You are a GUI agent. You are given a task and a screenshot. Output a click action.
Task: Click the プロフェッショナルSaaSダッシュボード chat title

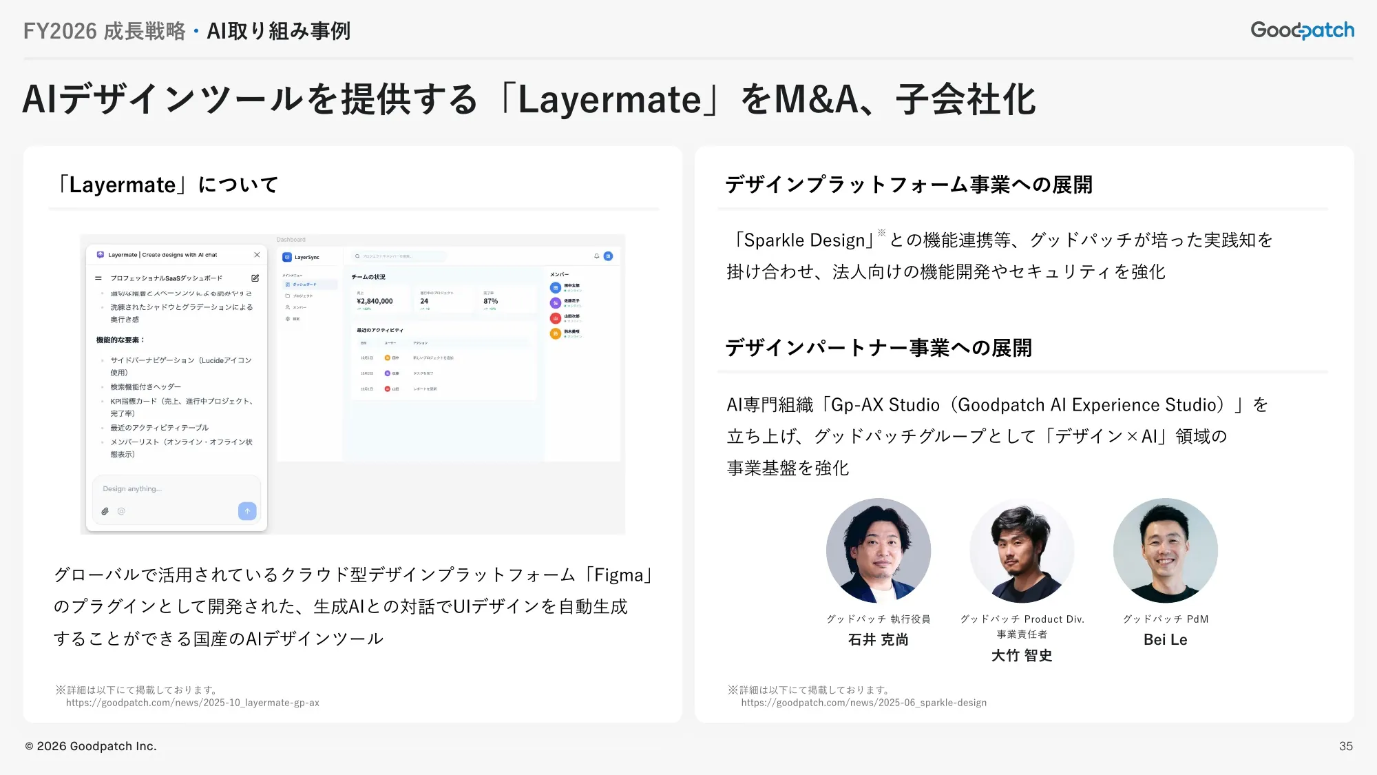[x=167, y=278]
